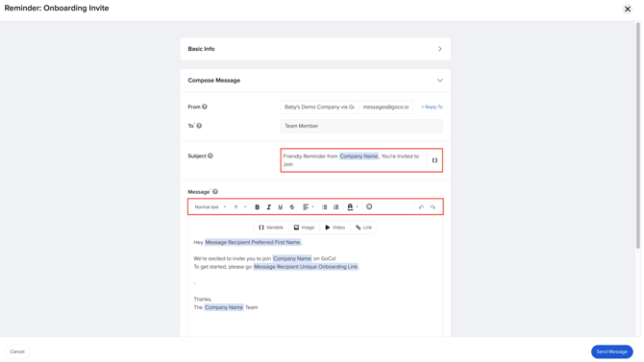This screenshot has height=362, width=644.
Task: Close the Reminder: Onboarding Invite dialog
Action: pos(627,9)
